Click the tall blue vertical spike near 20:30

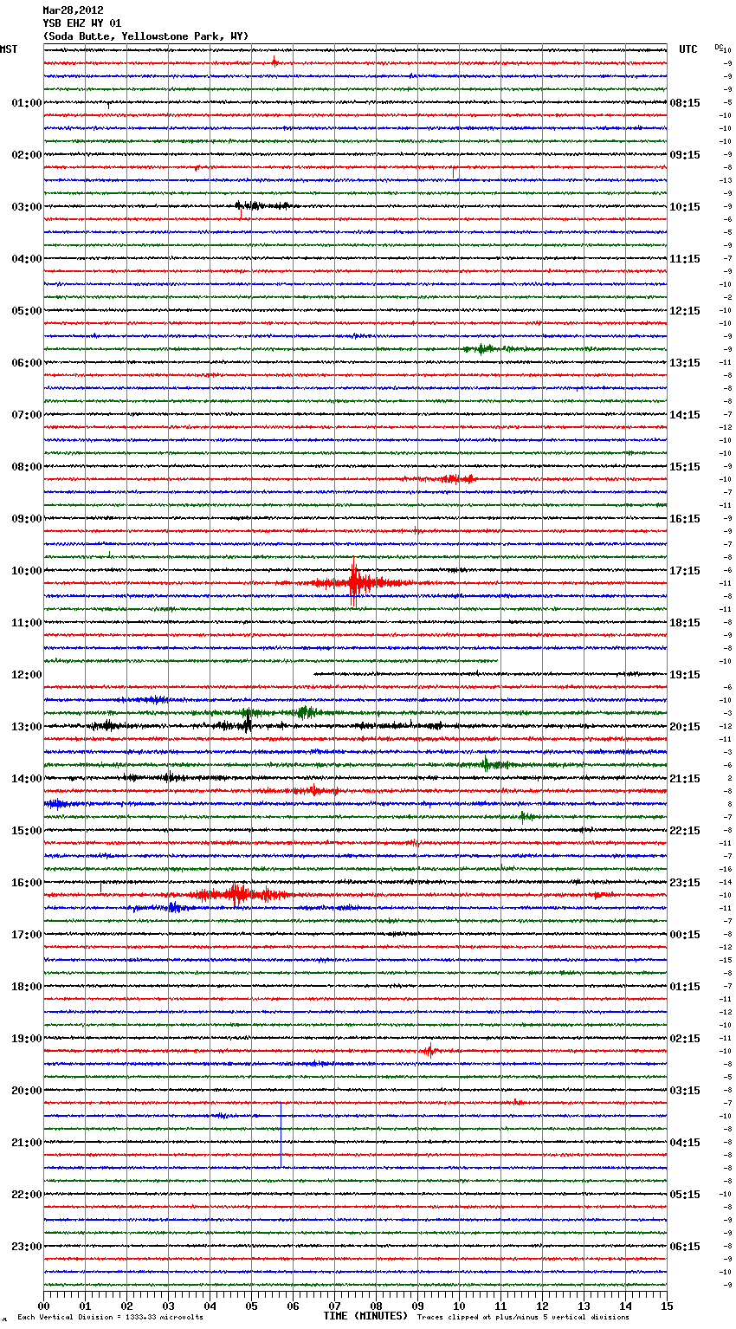point(281,1133)
